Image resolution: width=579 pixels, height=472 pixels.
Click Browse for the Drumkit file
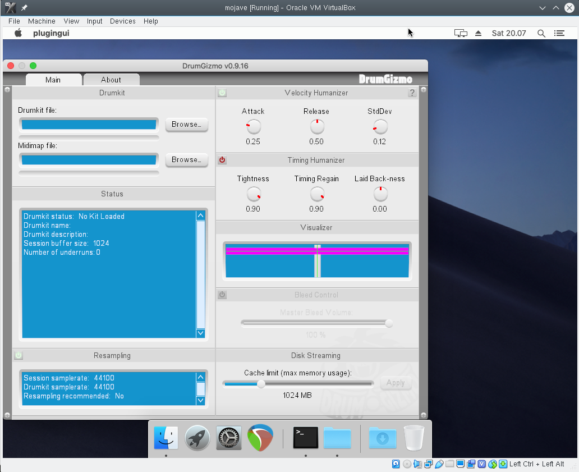pyautogui.click(x=186, y=125)
